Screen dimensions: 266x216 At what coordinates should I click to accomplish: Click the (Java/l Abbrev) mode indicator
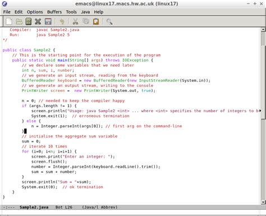[100, 207]
